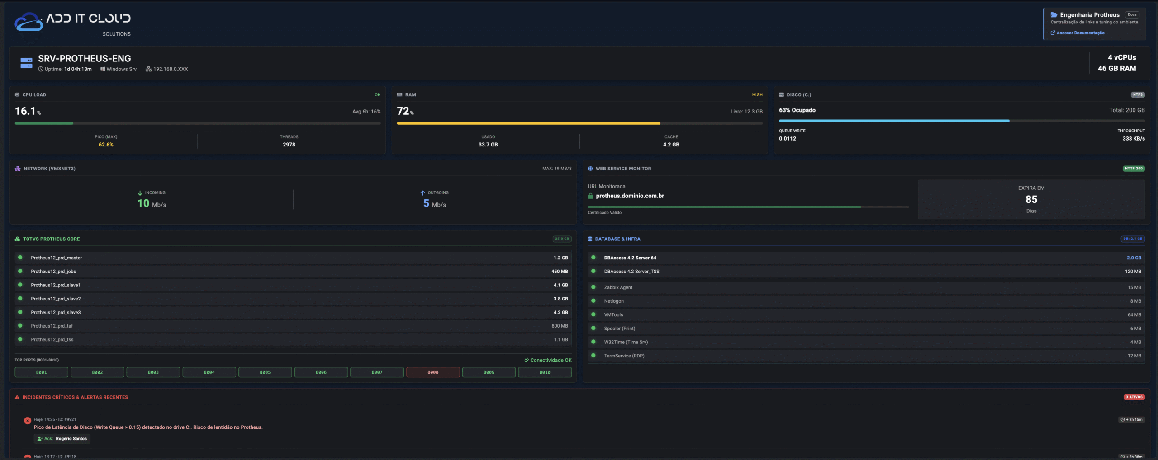Click the CPU Load chip icon
Viewport: 1158px width, 460px height.
[17, 95]
